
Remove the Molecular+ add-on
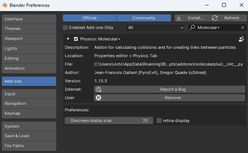[x=169, y=98]
